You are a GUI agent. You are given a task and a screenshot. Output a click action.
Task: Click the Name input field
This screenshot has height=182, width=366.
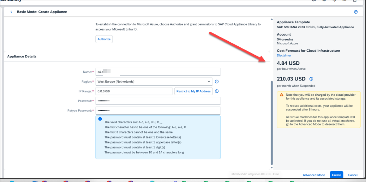(x=158, y=72)
